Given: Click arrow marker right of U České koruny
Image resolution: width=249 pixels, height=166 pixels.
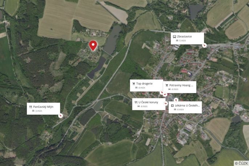Looking at the screenshot, I should 166,104.
